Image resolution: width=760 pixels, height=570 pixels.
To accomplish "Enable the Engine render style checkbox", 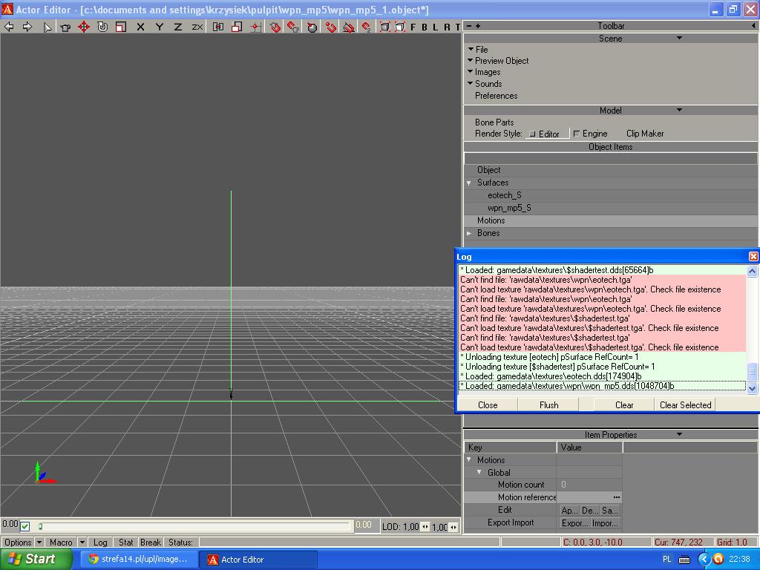I will [x=577, y=134].
